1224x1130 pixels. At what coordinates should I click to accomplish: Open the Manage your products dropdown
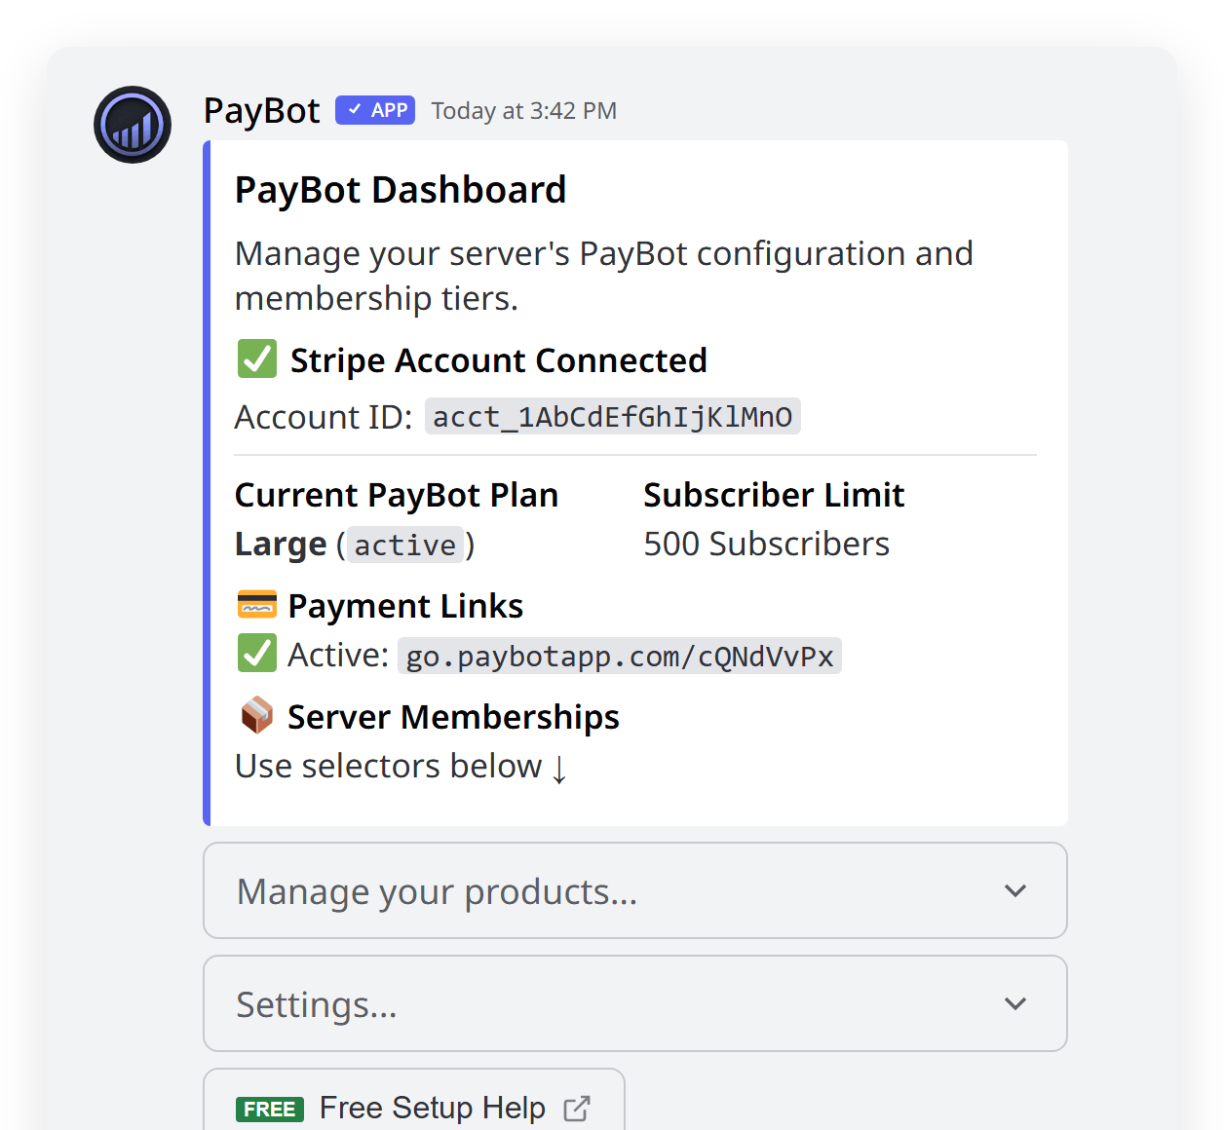634,891
